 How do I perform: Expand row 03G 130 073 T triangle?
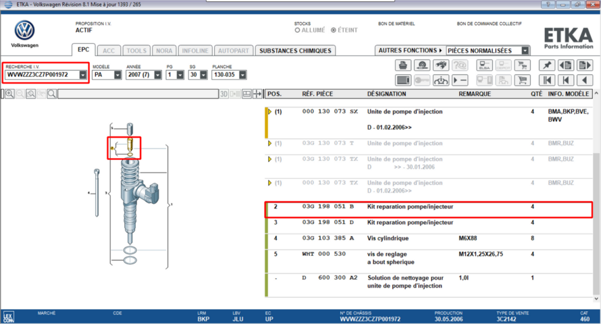270,143
